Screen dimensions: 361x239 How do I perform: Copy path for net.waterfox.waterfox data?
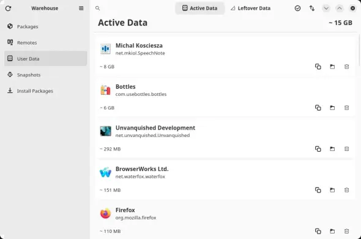318,190
